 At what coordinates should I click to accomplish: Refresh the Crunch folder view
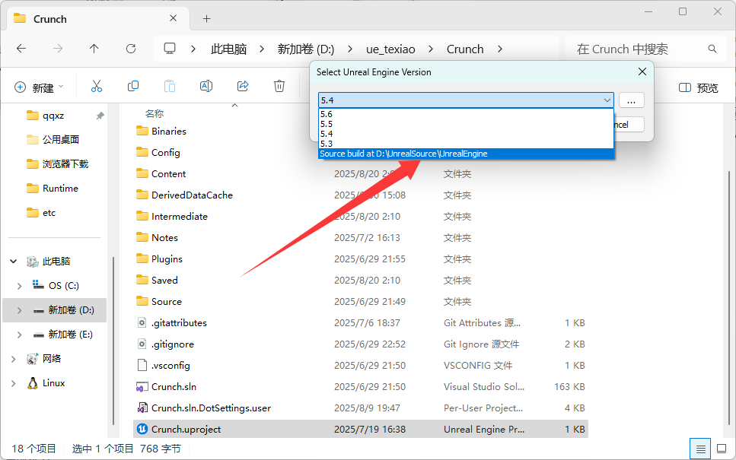click(x=131, y=49)
